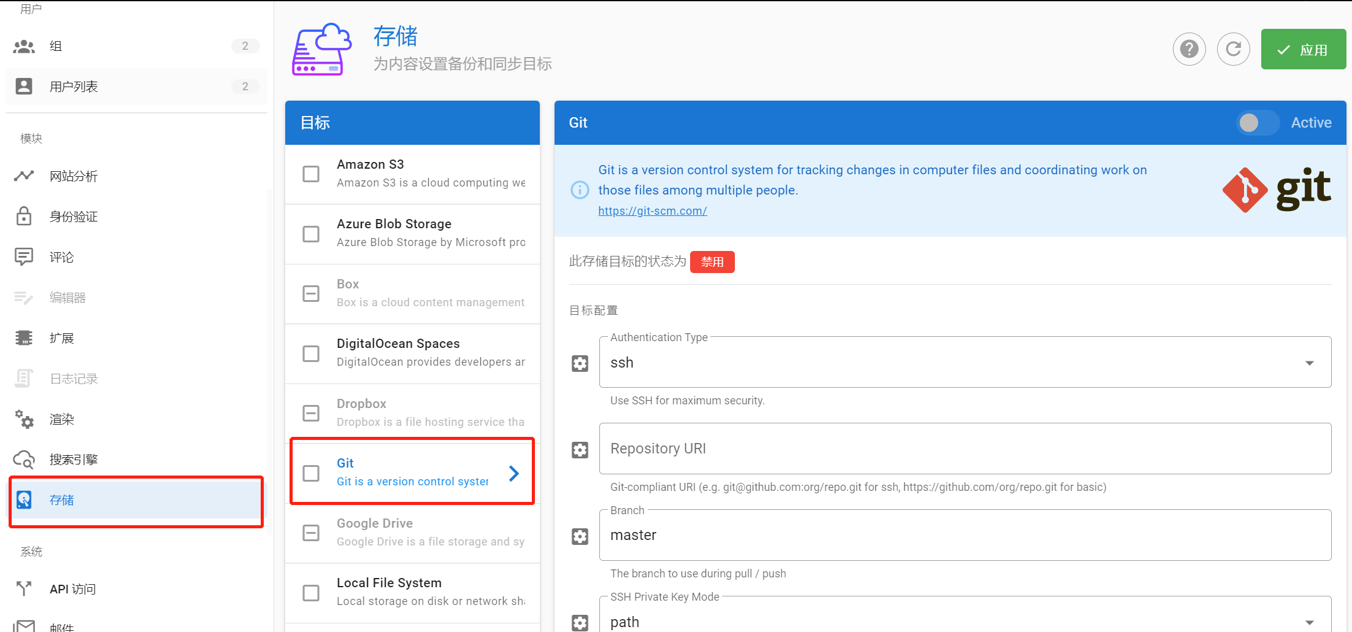Click the red 禁用 status badge
The width and height of the screenshot is (1352, 632).
point(712,262)
